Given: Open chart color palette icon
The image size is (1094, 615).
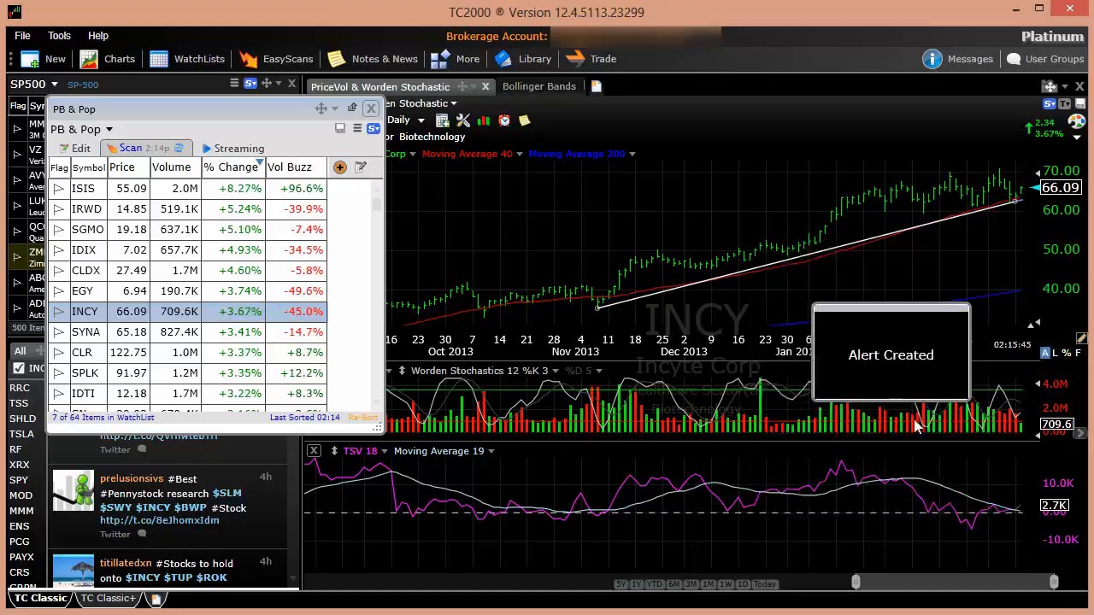Looking at the screenshot, I should pyautogui.click(x=1076, y=120).
